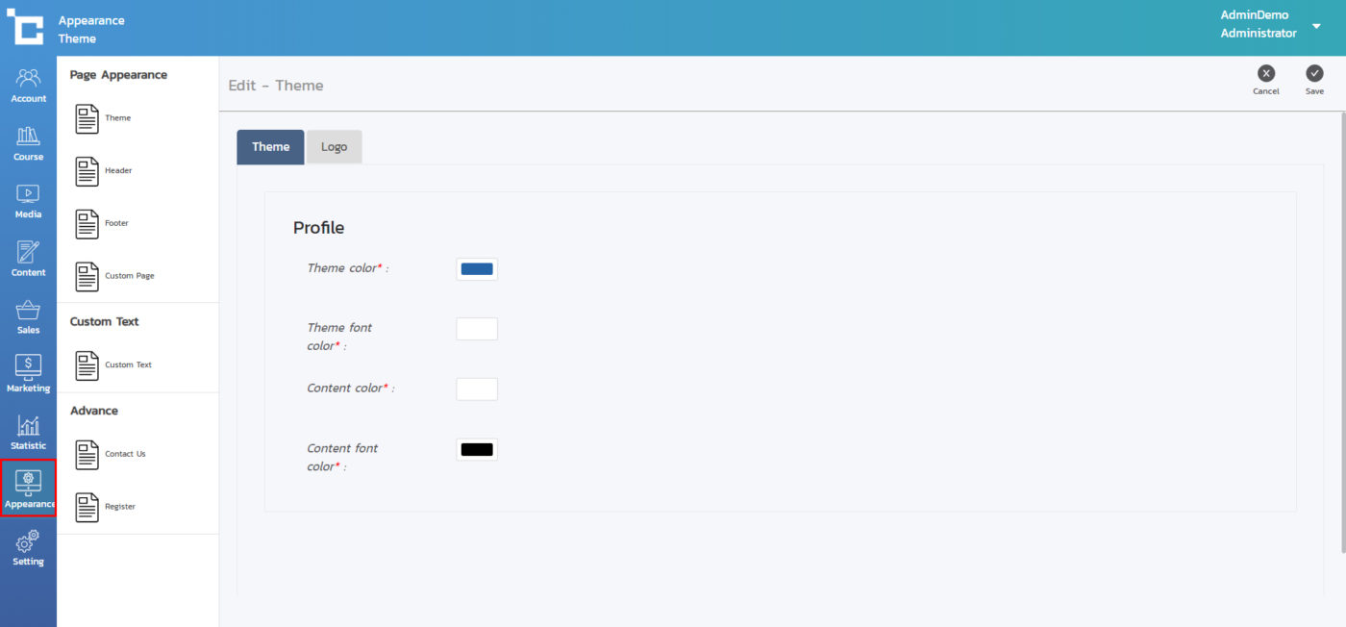
Task: Click the Save button
Action: point(1314,79)
